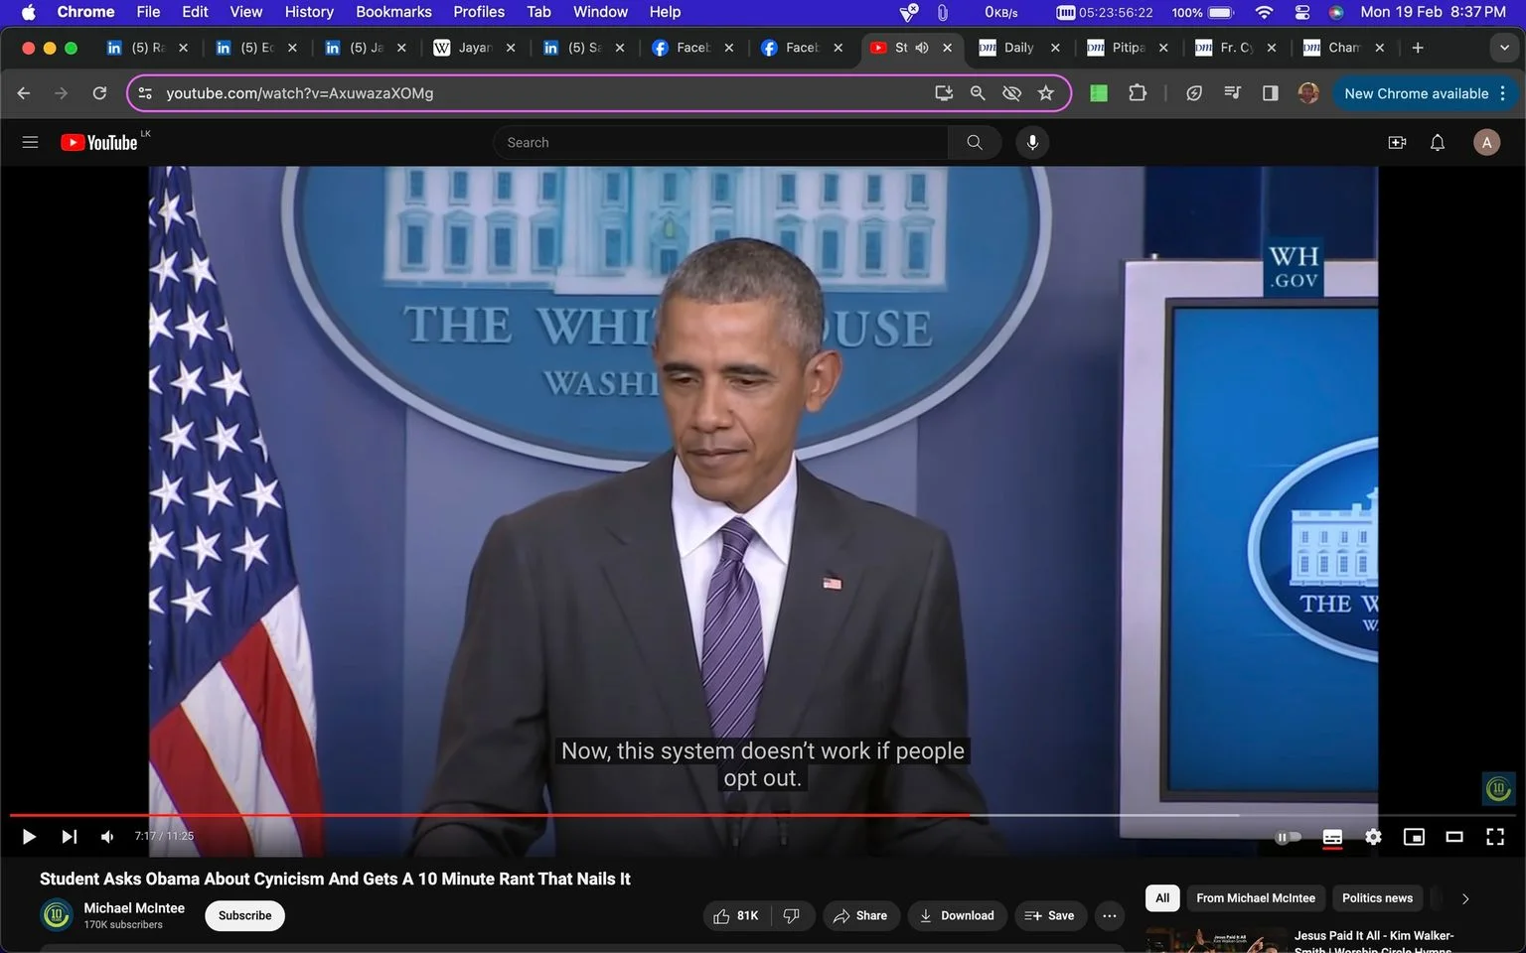Viewport: 1526px width, 953px height.
Task: Open YouTube notifications bell
Action: point(1438,143)
